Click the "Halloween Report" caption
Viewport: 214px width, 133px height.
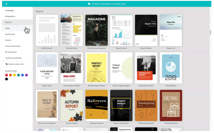(x=97, y=123)
